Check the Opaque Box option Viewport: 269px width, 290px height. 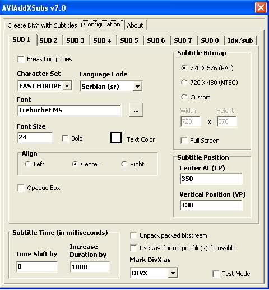click(21, 188)
